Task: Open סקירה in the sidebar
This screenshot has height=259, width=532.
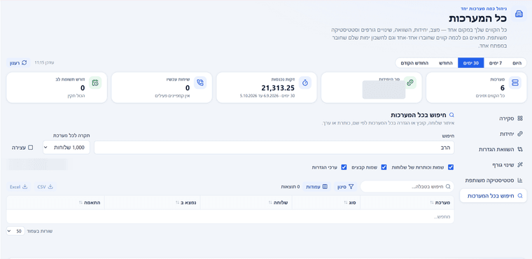Action: click(493, 119)
